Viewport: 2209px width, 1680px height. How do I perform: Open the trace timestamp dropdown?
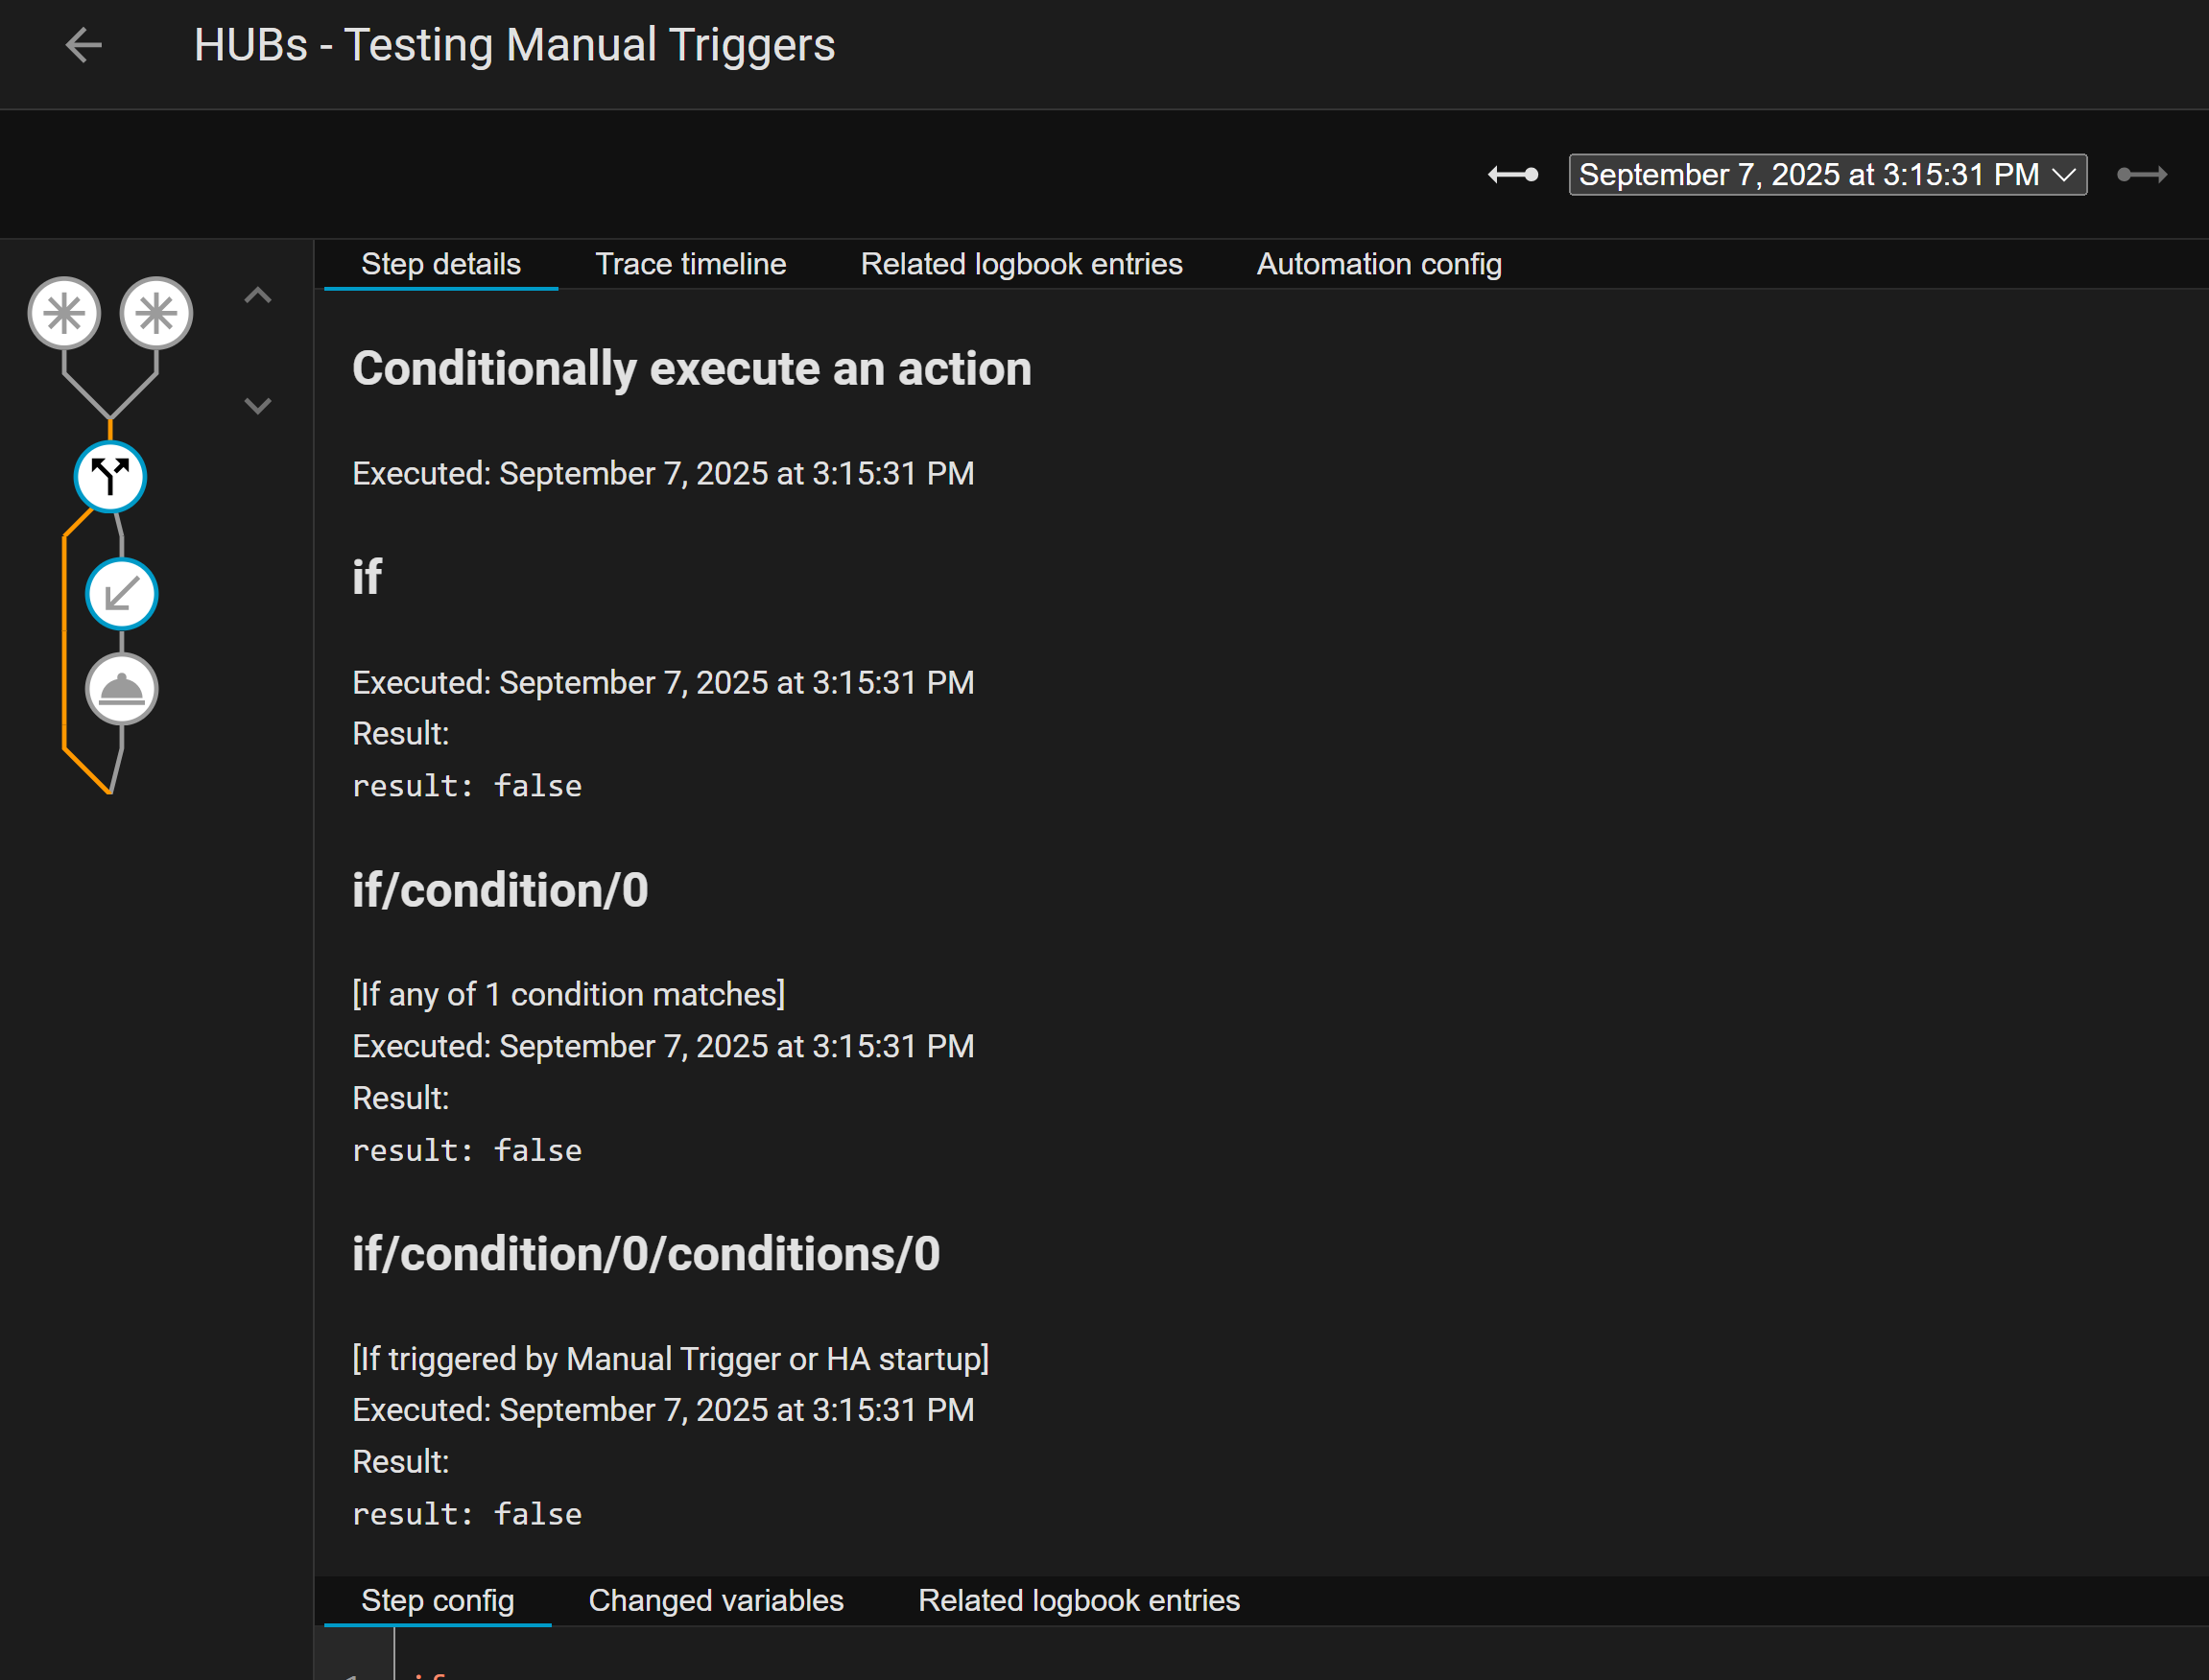[1826, 175]
